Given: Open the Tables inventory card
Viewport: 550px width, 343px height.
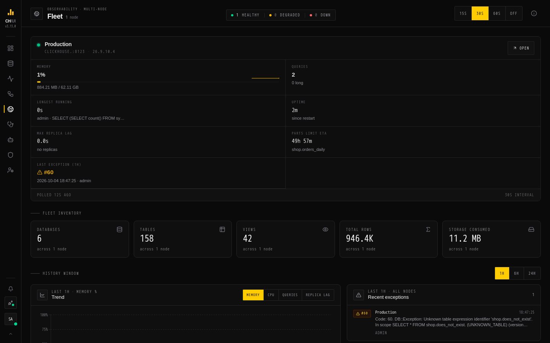Looking at the screenshot, I should (x=183, y=239).
